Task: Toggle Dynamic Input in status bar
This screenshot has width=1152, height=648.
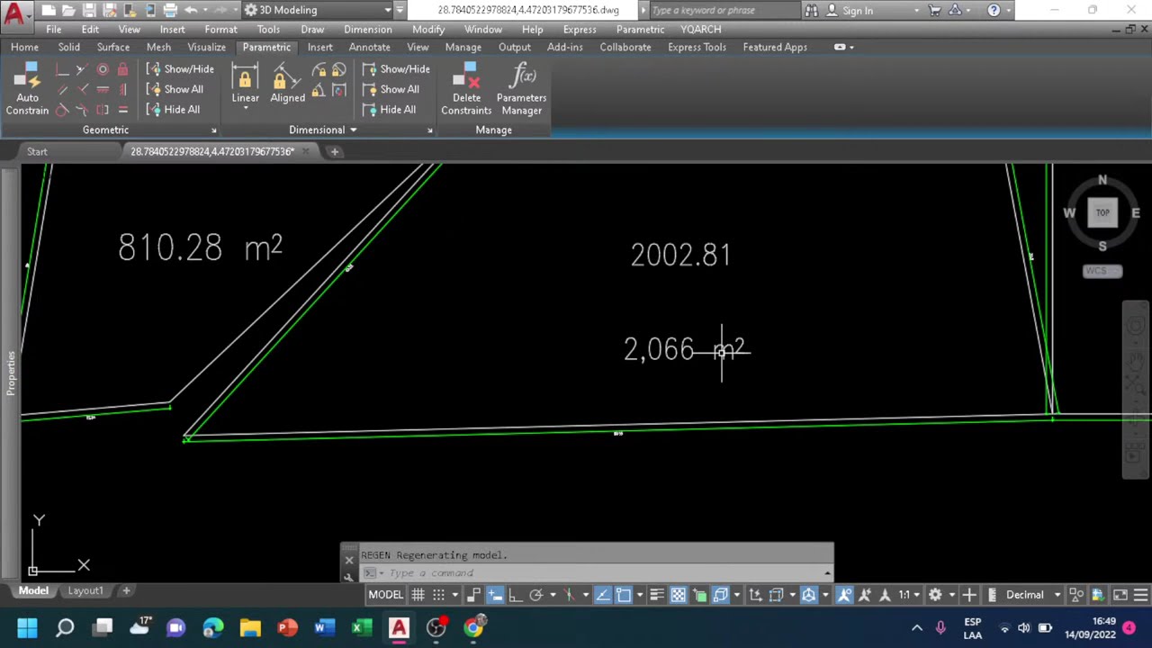Action: tap(495, 595)
